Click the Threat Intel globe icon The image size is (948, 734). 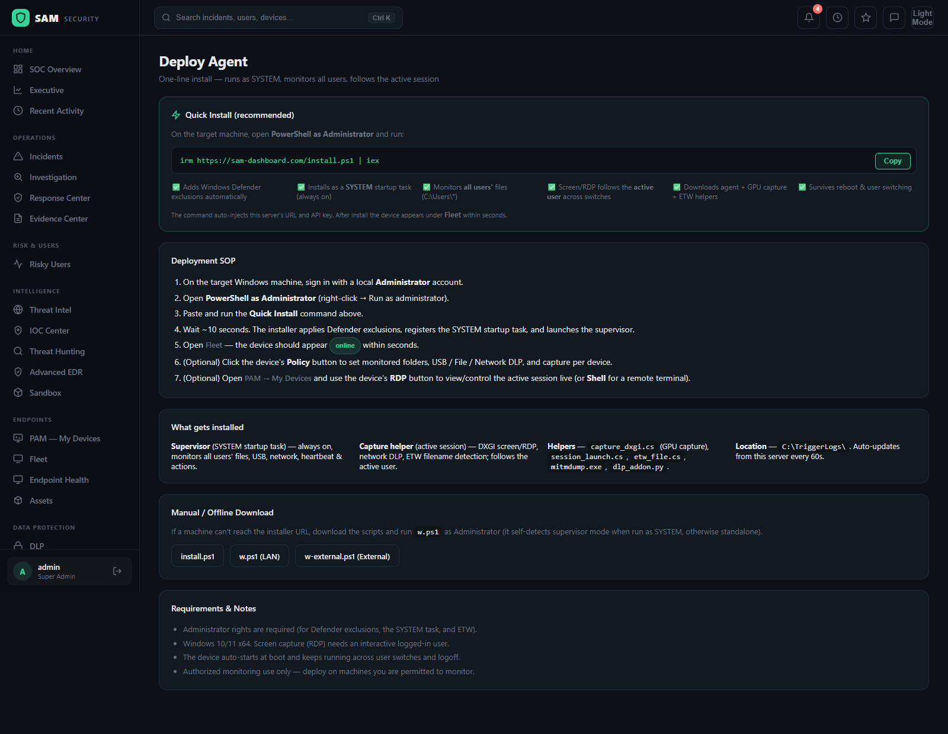pyautogui.click(x=18, y=310)
